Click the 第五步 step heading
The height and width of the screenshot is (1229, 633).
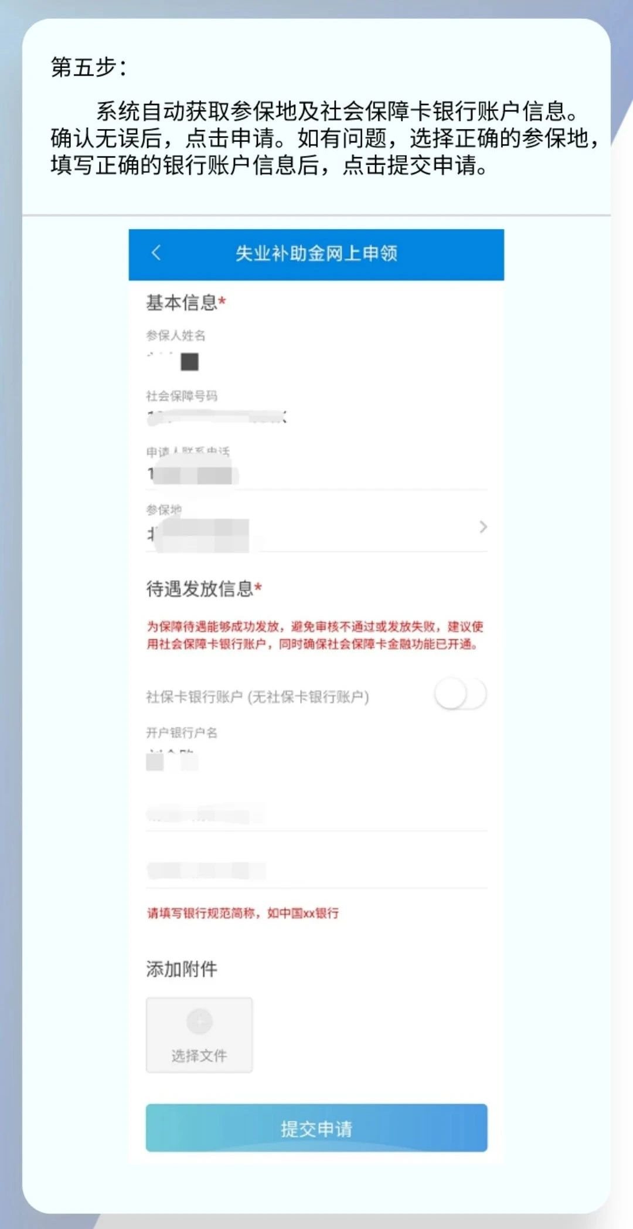coord(89,67)
